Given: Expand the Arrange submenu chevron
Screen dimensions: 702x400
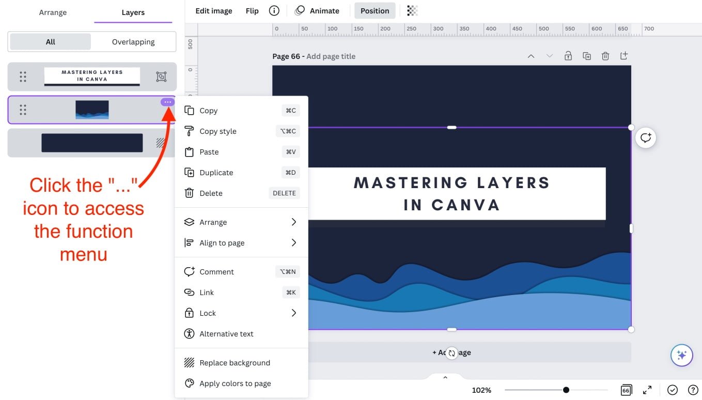Looking at the screenshot, I should pyautogui.click(x=293, y=222).
